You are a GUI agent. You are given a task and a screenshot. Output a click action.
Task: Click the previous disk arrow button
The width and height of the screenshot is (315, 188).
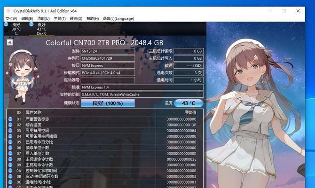click(x=10, y=42)
